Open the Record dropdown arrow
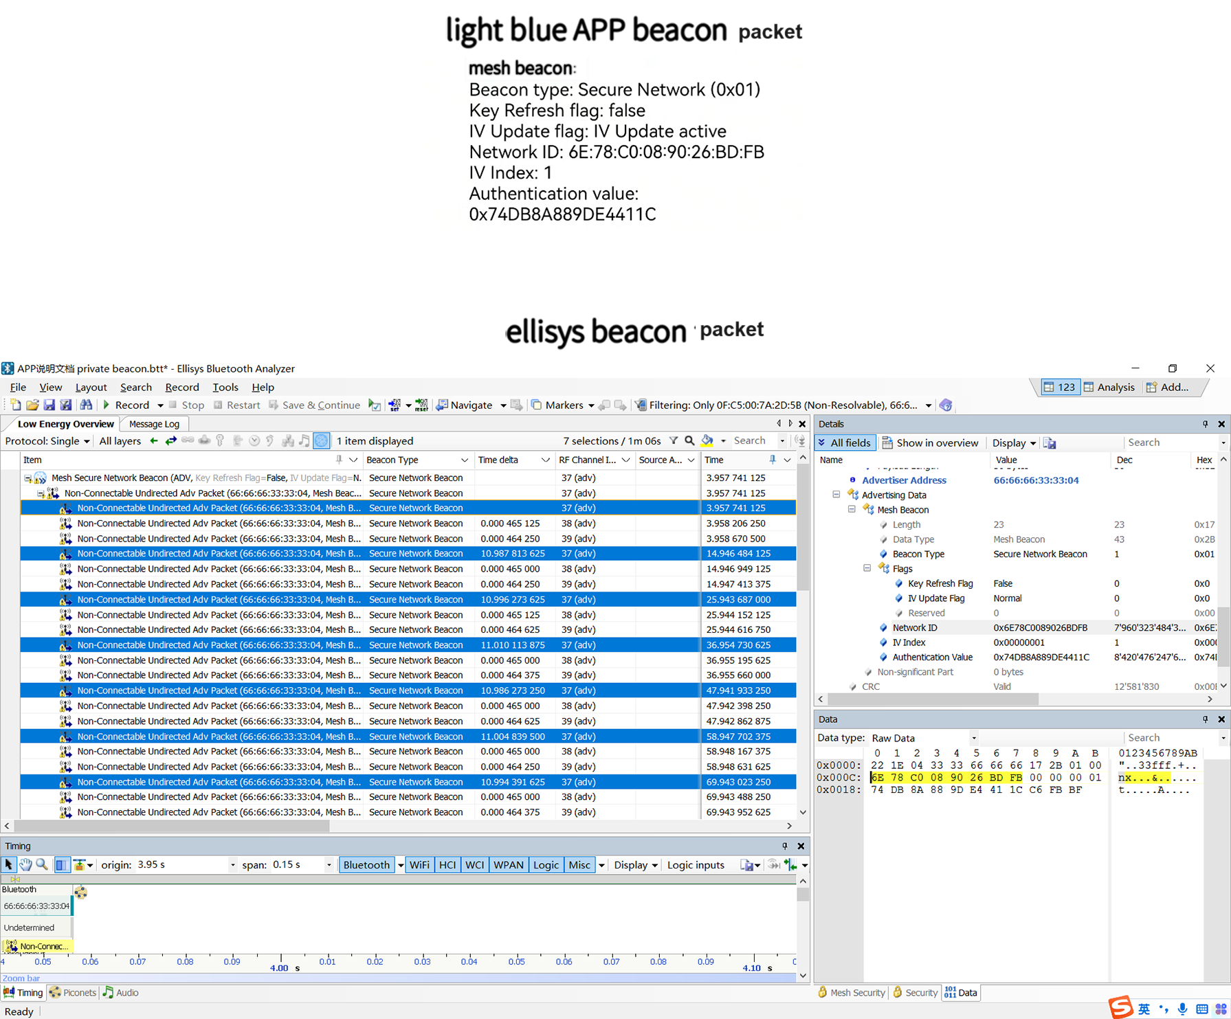1231x1019 pixels. [x=160, y=405]
